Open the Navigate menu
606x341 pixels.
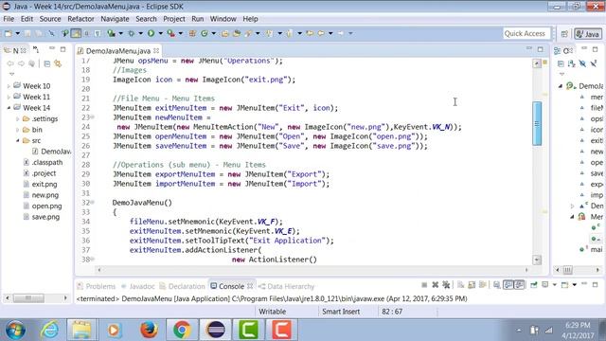(x=115, y=19)
